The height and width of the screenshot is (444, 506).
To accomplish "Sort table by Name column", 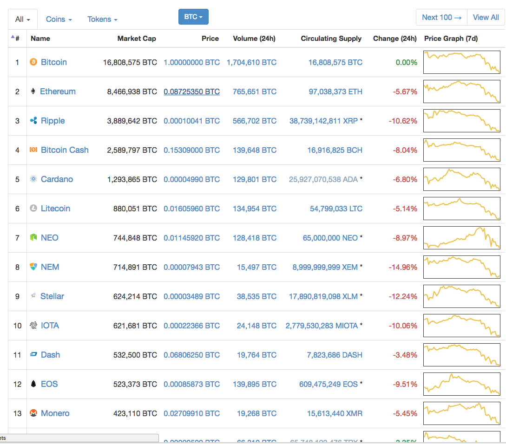I will click(40, 39).
